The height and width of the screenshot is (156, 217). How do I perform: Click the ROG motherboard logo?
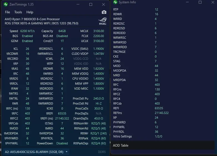click(x=103, y=21)
